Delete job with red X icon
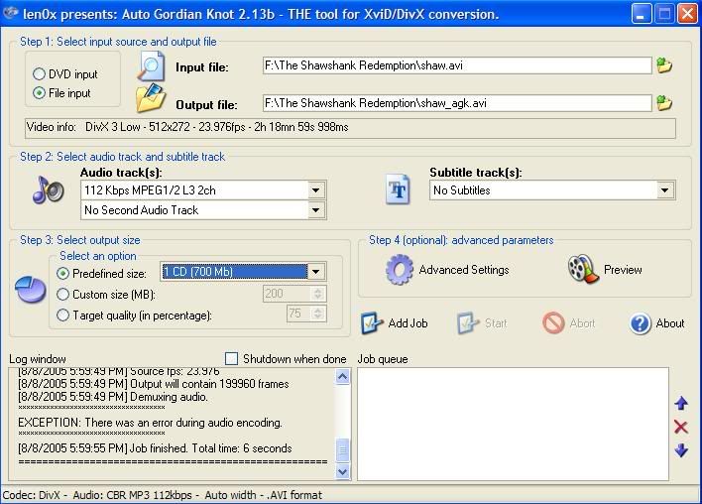 [681, 427]
